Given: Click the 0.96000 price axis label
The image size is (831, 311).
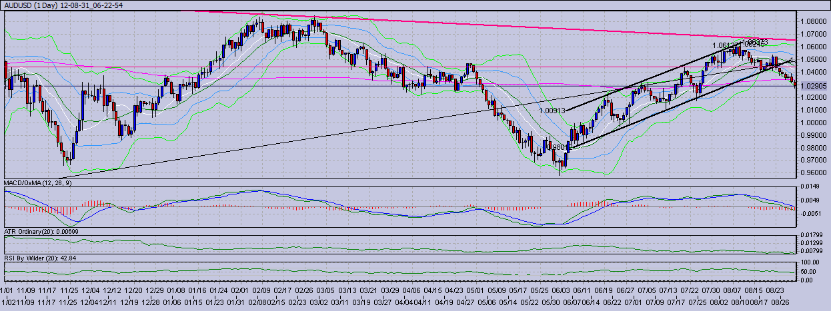Looking at the screenshot, I should 814,173.
